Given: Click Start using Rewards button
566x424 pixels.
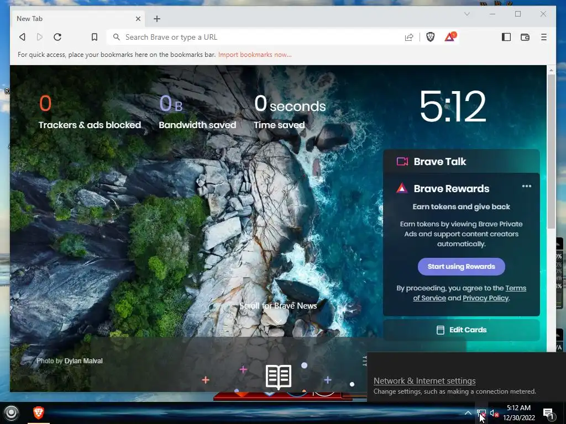Looking at the screenshot, I should pyautogui.click(x=462, y=267).
